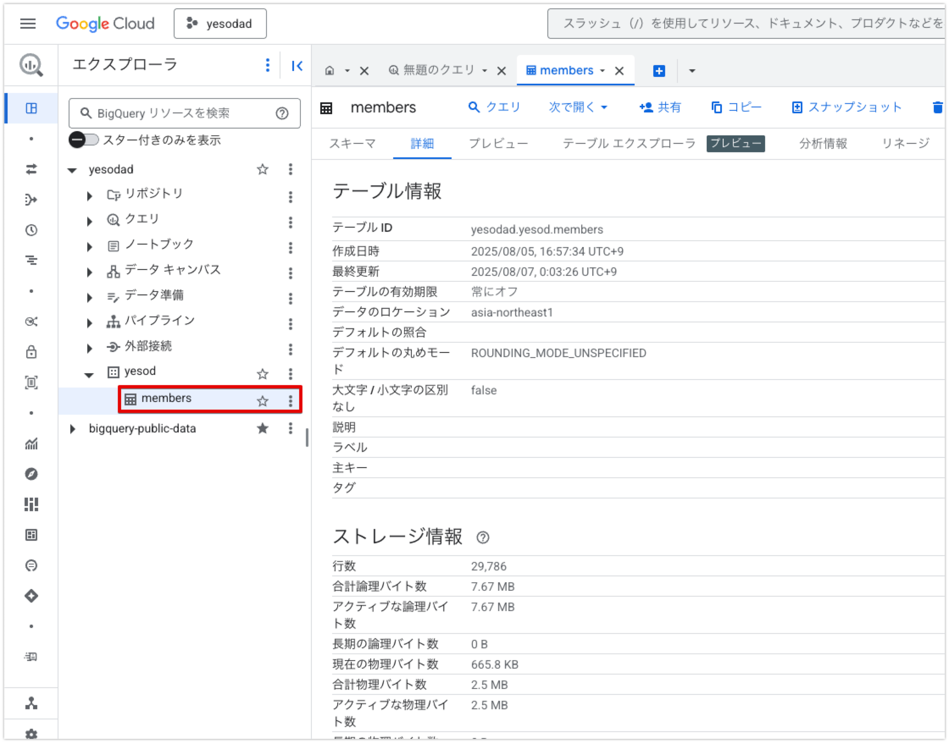The width and height of the screenshot is (949, 743).
Task: Click the explorer panel scrollbar handle
Action: point(307,437)
